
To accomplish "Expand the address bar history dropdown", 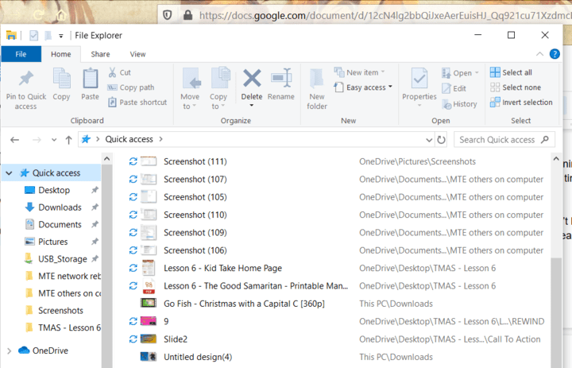I will pos(429,140).
